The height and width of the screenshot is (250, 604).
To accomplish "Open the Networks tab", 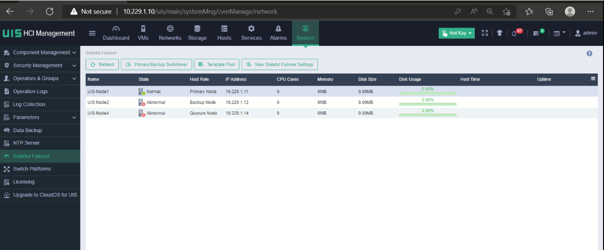I will 170,33.
